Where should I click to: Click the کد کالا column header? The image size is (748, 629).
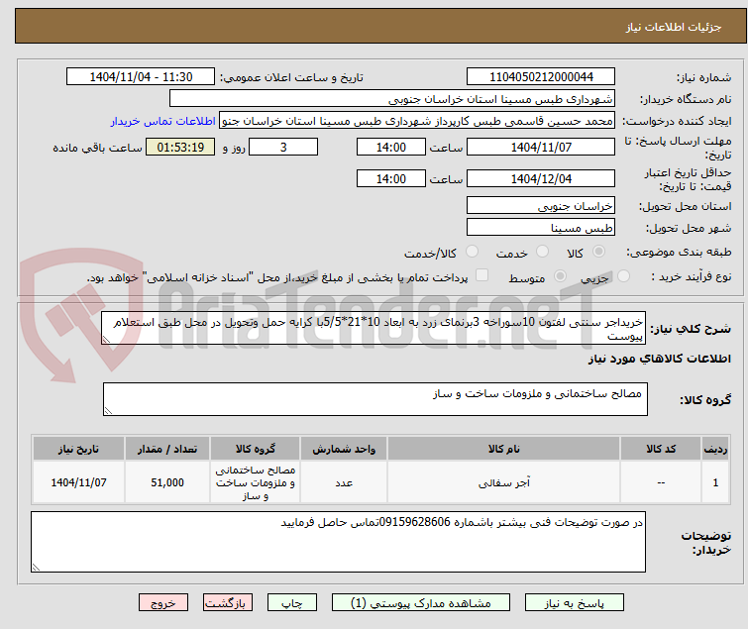(x=661, y=449)
